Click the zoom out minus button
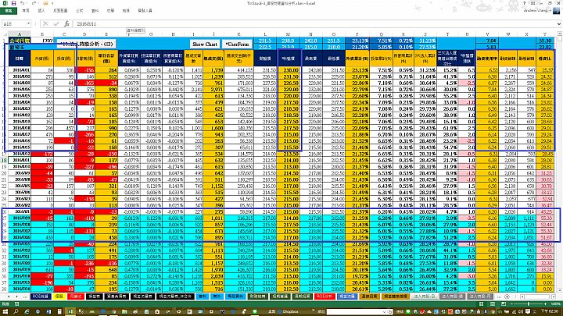The height and width of the screenshot is (316, 563). (511, 304)
